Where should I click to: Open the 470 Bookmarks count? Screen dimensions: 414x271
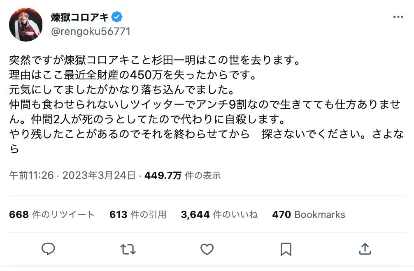pos(309,215)
